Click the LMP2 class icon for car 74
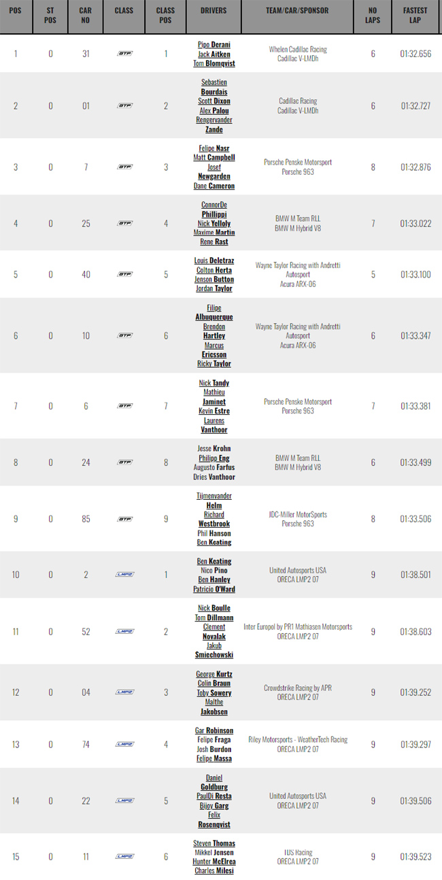This screenshot has width=442, height=880. coord(124,745)
